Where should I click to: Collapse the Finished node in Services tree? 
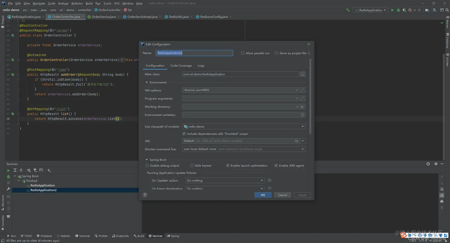click(19, 181)
